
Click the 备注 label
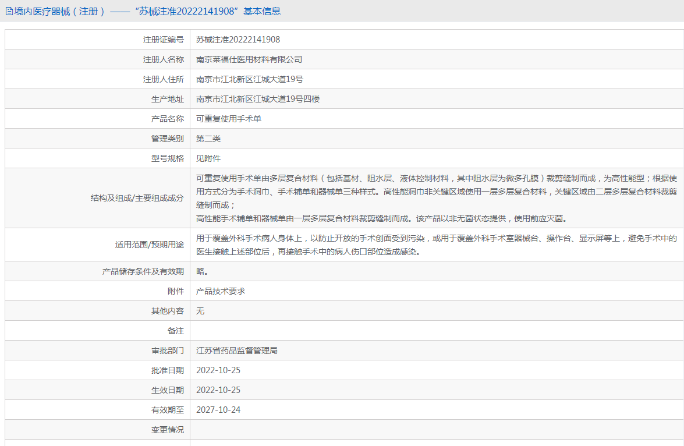[176, 331]
